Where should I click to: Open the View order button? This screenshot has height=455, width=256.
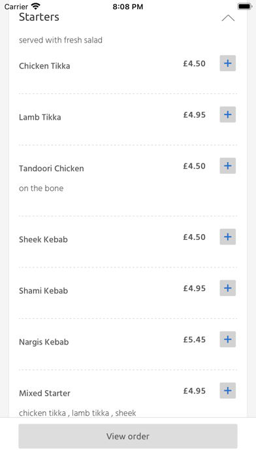tap(128, 436)
